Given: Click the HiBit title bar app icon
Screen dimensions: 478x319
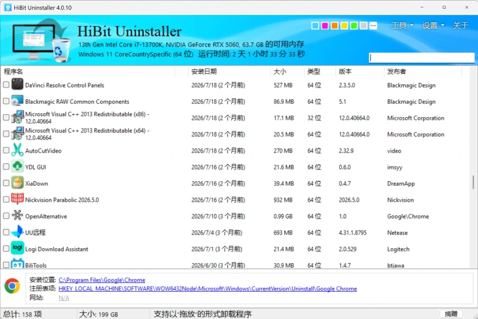Looking at the screenshot, I should [x=8, y=7].
